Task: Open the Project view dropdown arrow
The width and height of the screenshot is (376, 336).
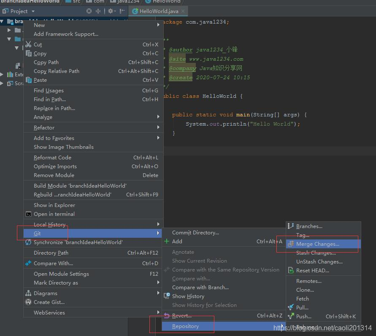Action: point(33,11)
